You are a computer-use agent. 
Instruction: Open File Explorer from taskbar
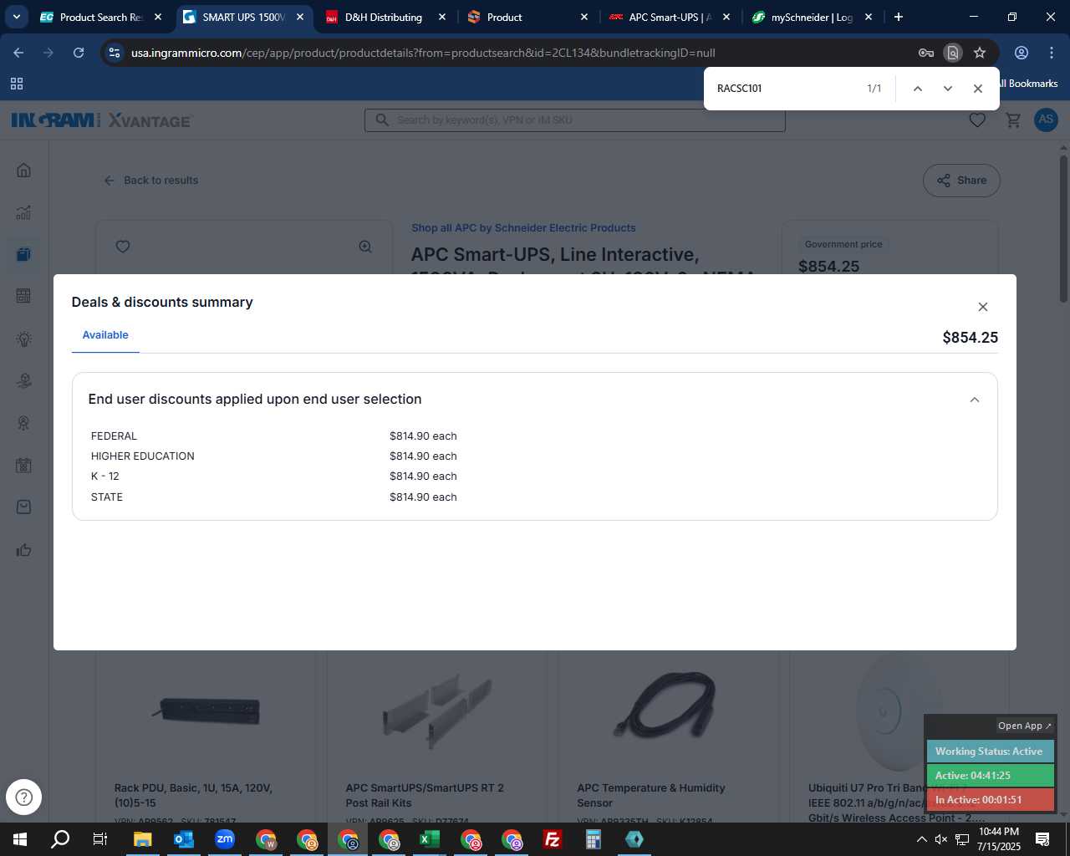coord(142,839)
